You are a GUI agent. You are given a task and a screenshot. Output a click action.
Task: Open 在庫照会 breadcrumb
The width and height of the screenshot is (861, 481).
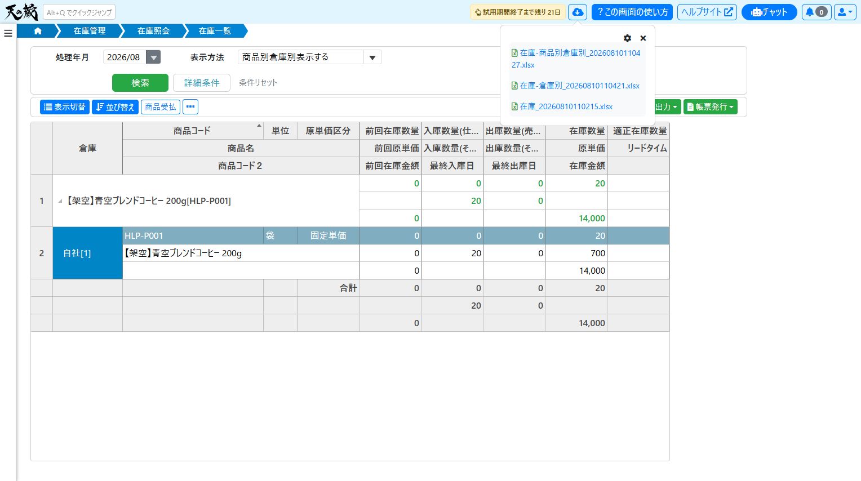(153, 31)
